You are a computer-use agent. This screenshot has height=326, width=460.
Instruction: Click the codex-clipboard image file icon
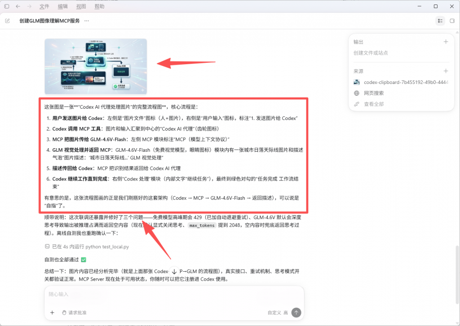click(x=356, y=82)
